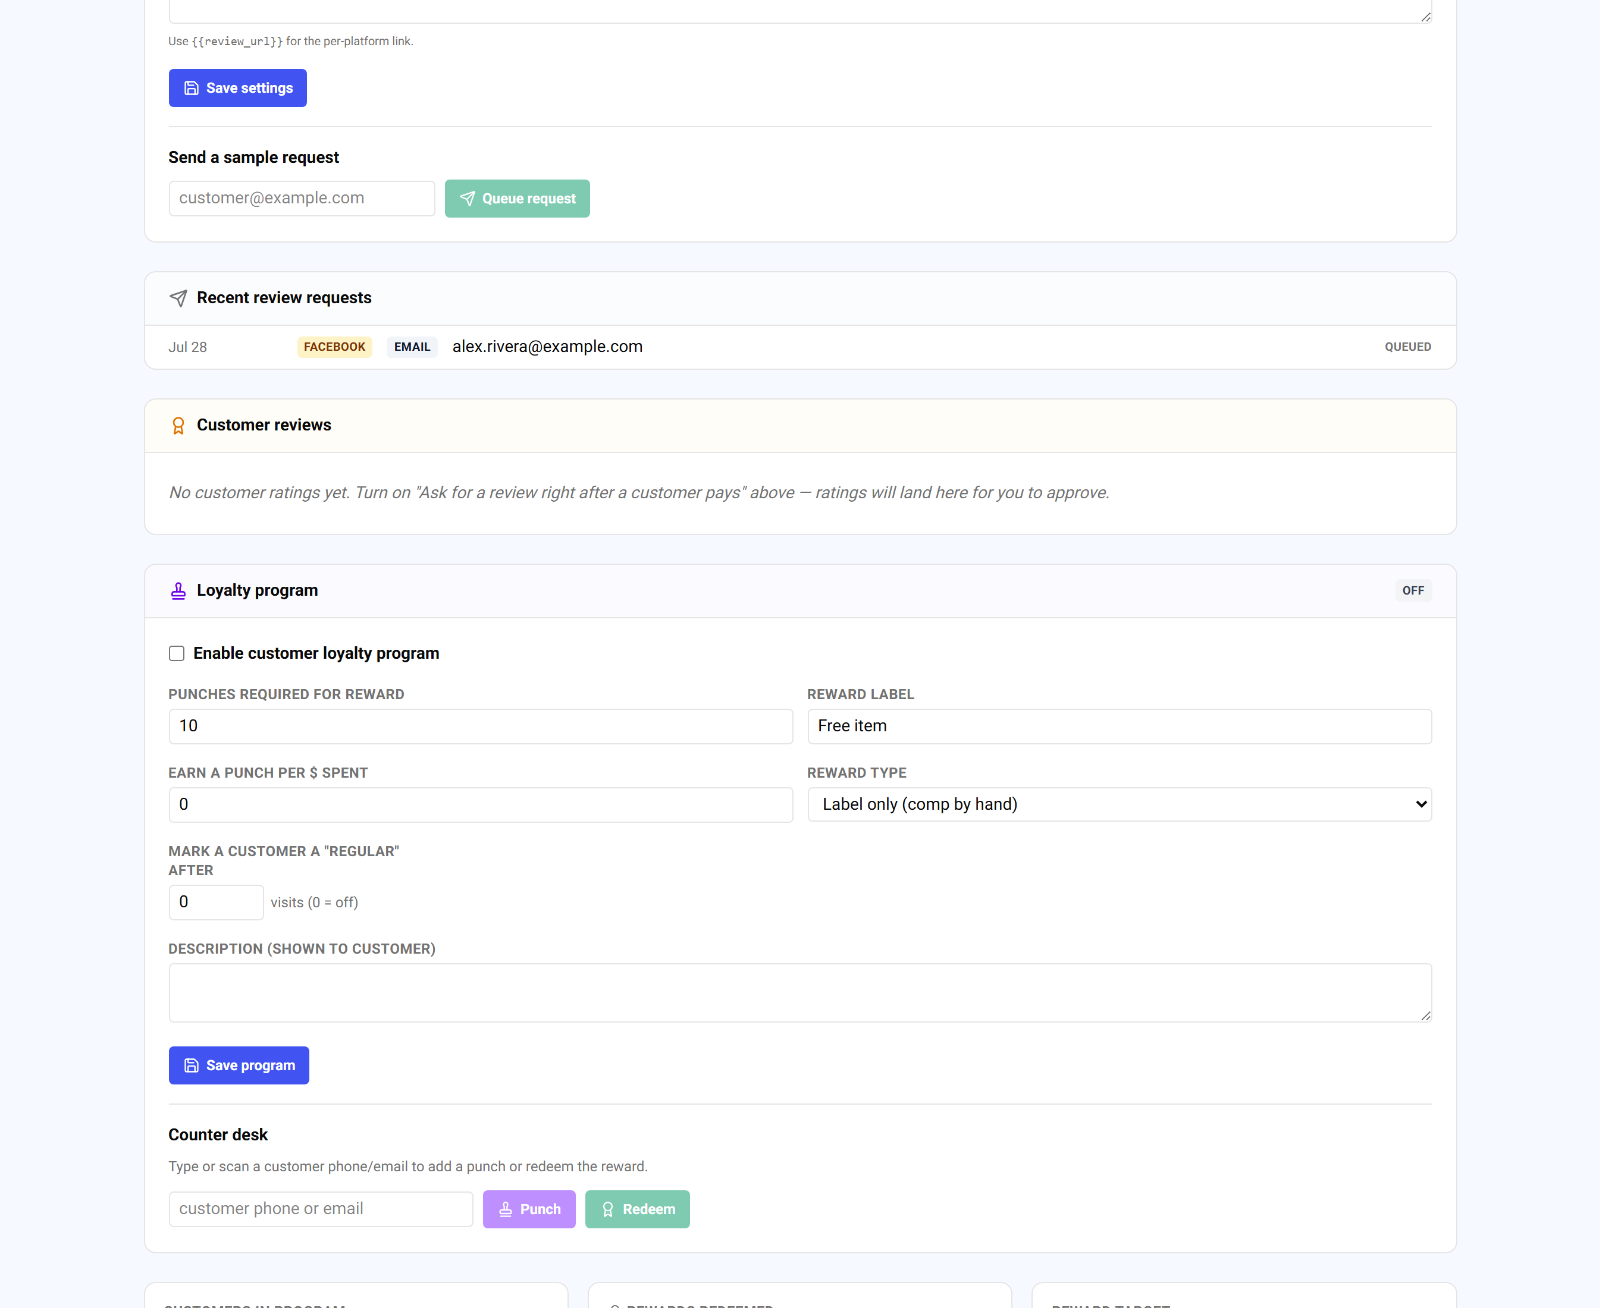Enable customer loyalty program checkbox
The height and width of the screenshot is (1308, 1618).
click(177, 653)
